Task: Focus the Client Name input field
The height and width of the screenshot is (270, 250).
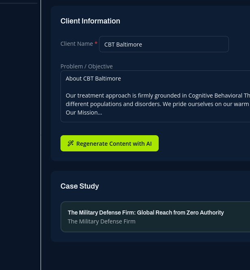Action: coord(164,44)
